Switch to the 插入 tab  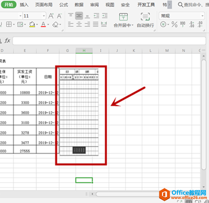click(x=24, y=5)
